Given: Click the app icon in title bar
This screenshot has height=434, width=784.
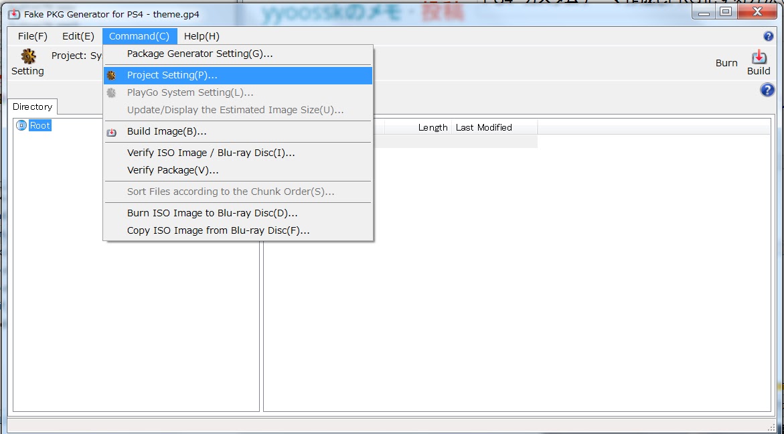Looking at the screenshot, I should [14, 14].
